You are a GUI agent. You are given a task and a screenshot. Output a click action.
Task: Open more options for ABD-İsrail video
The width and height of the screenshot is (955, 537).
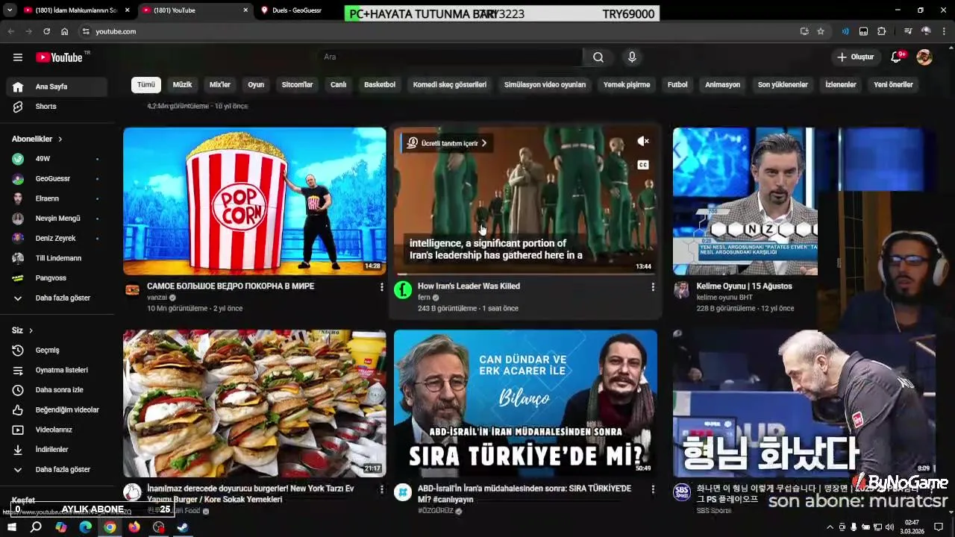pyautogui.click(x=653, y=489)
